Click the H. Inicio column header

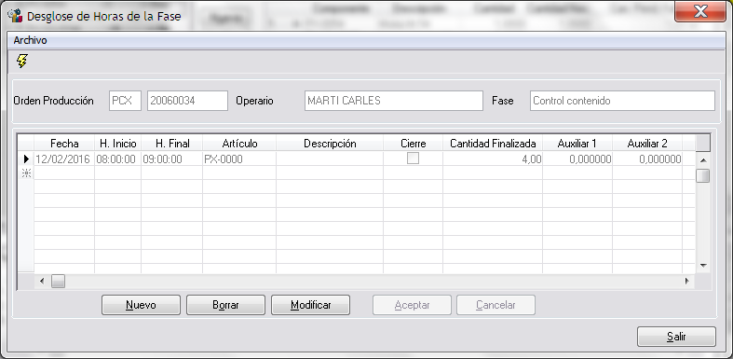click(118, 144)
